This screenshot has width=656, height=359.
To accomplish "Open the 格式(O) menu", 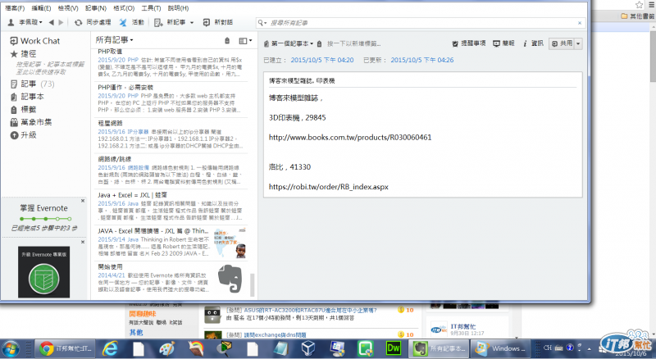I will pos(124,8).
